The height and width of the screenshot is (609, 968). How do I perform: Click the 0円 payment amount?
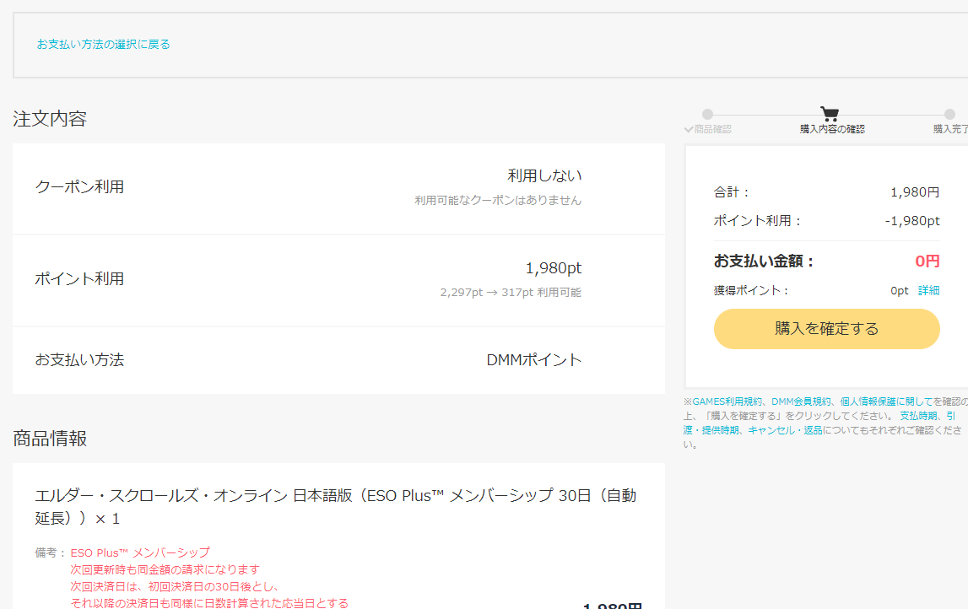[x=927, y=261]
